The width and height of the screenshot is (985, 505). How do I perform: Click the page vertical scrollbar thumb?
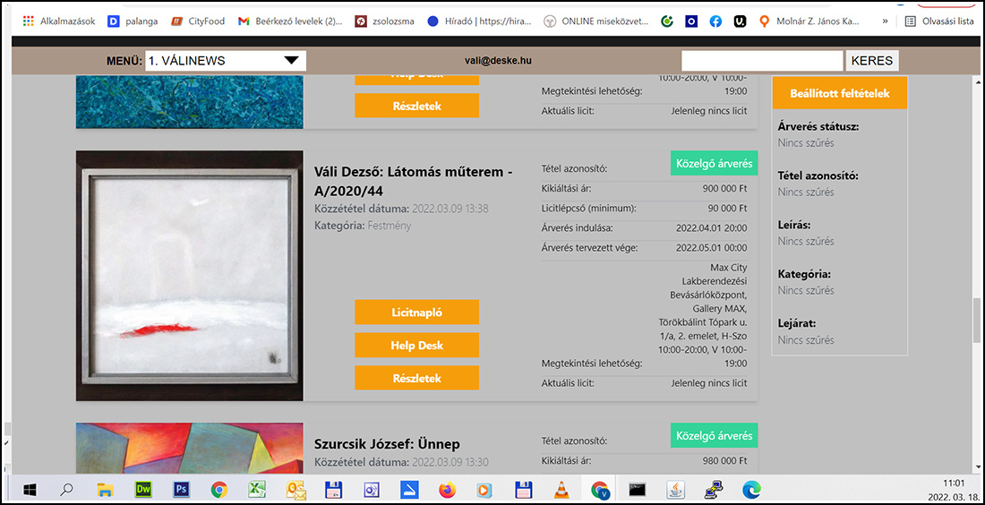(x=977, y=320)
